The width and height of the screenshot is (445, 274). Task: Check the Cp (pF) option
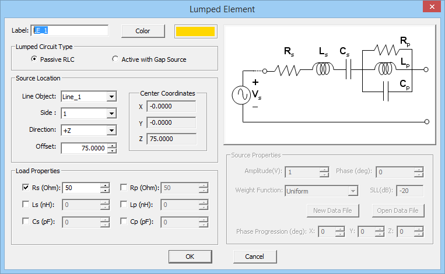click(x=124, y=222)
